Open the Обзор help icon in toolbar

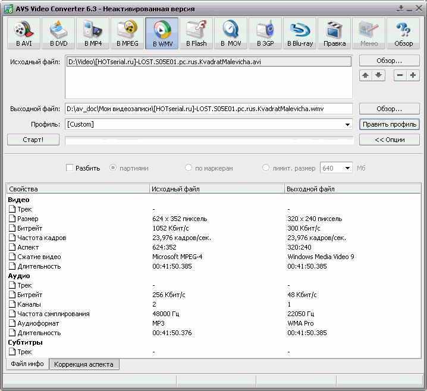pyautogui.click(x=403, y=33)
